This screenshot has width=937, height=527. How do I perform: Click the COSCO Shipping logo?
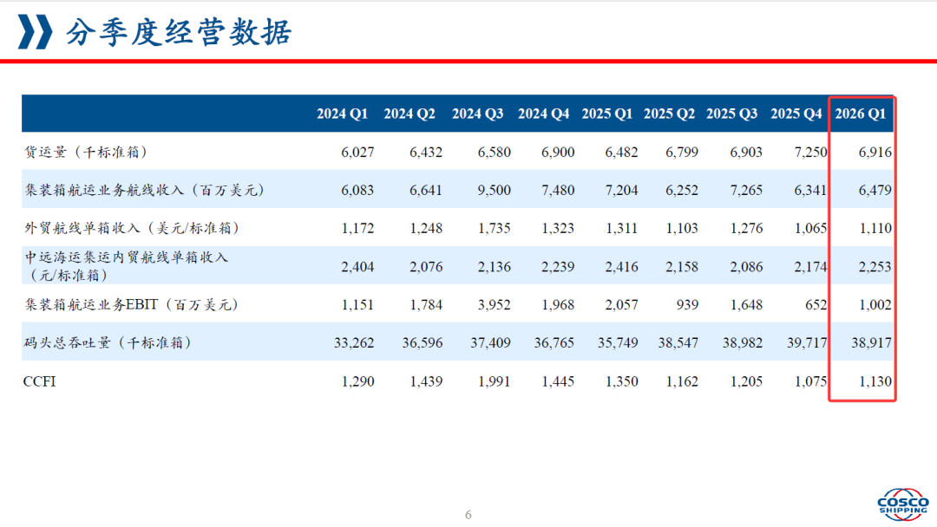(902, 505)
